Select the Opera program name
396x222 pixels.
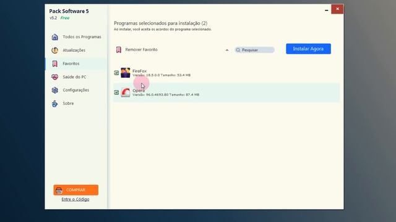[139, 91]
